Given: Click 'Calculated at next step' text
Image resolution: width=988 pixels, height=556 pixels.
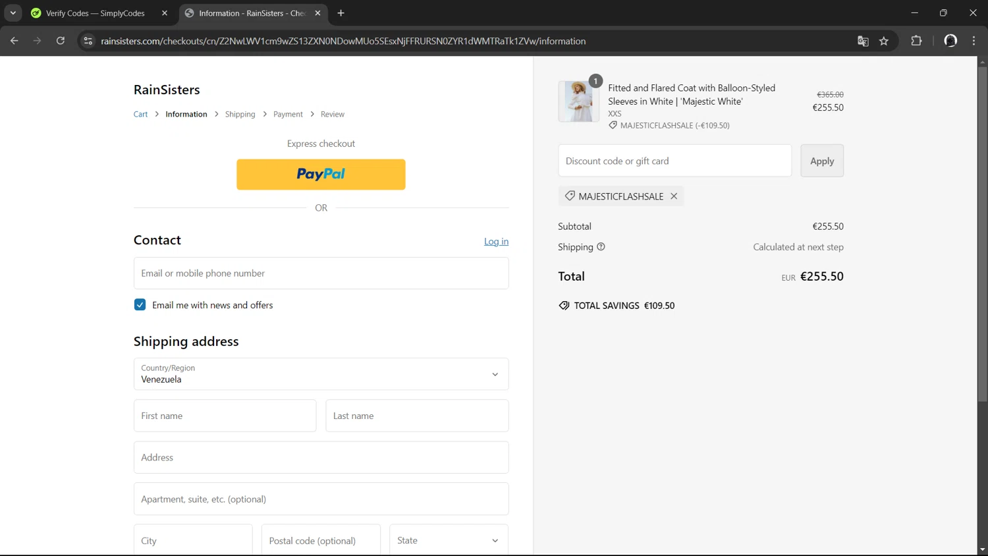Looking at the screenshot, I should coord(798,247).
